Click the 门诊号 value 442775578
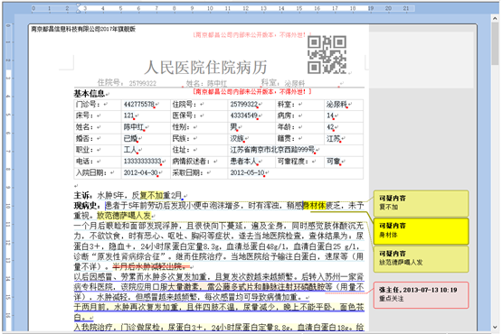The image size is (502, 334). pos(139,104)
